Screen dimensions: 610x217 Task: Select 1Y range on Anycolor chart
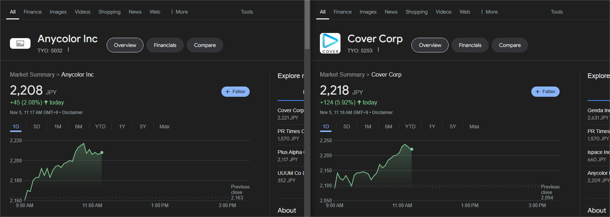coord(122,126)
